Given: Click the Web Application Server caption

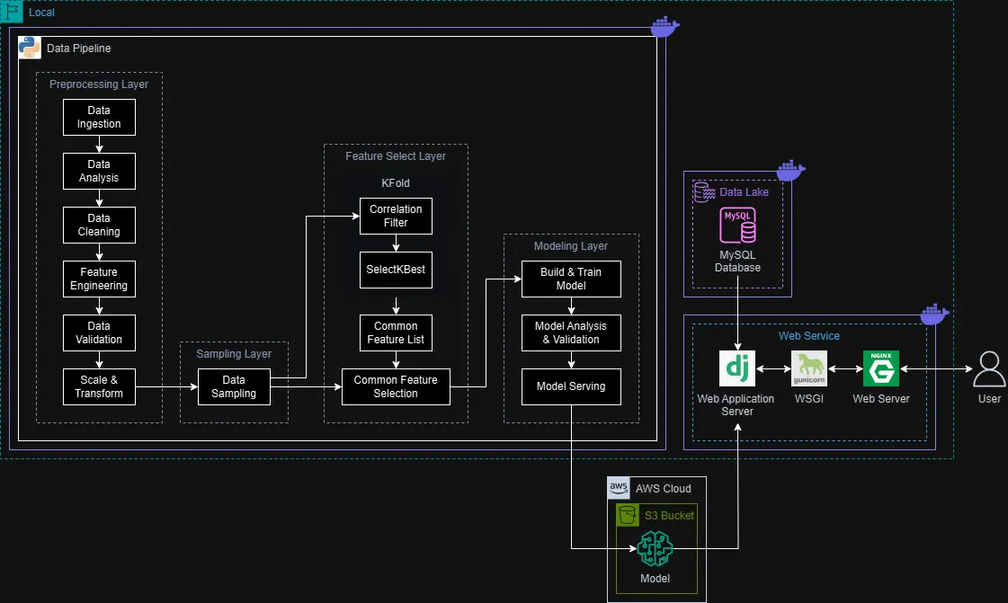Looking at the screenshot, I should 736,405.
